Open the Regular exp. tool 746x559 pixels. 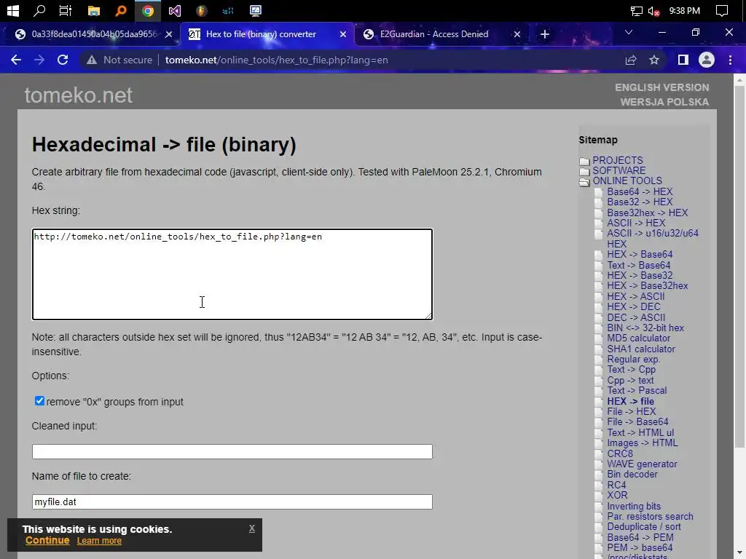pyautogui.click(x=633, y=360)
